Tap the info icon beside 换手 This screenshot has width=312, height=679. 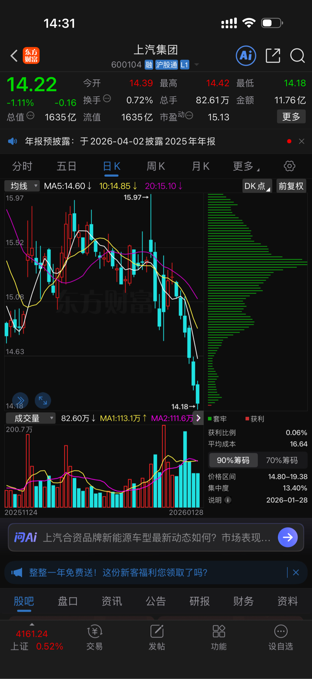pos(107,98)
